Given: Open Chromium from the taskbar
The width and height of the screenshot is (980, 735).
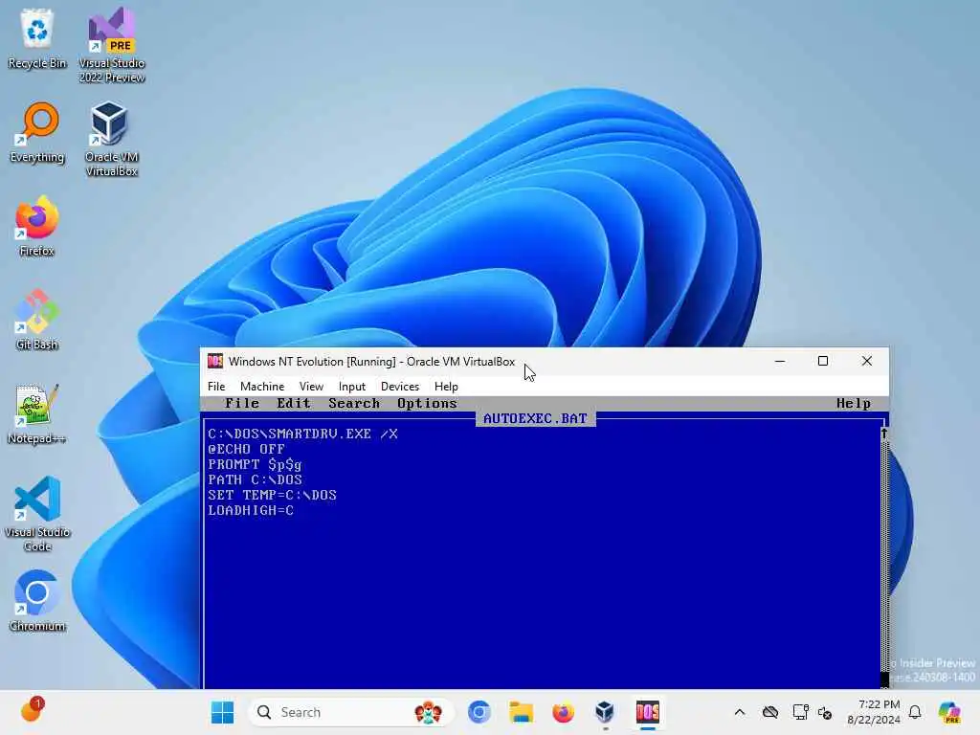Looking at the screenshot, I should point(479,712).
